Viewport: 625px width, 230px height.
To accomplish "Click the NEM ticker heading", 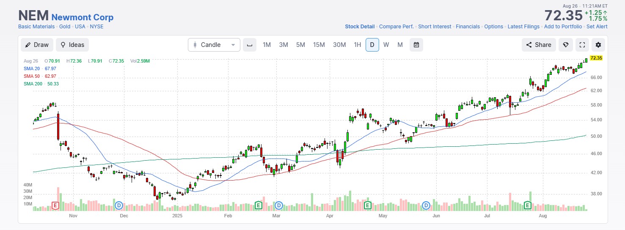I will pos(33,16).
